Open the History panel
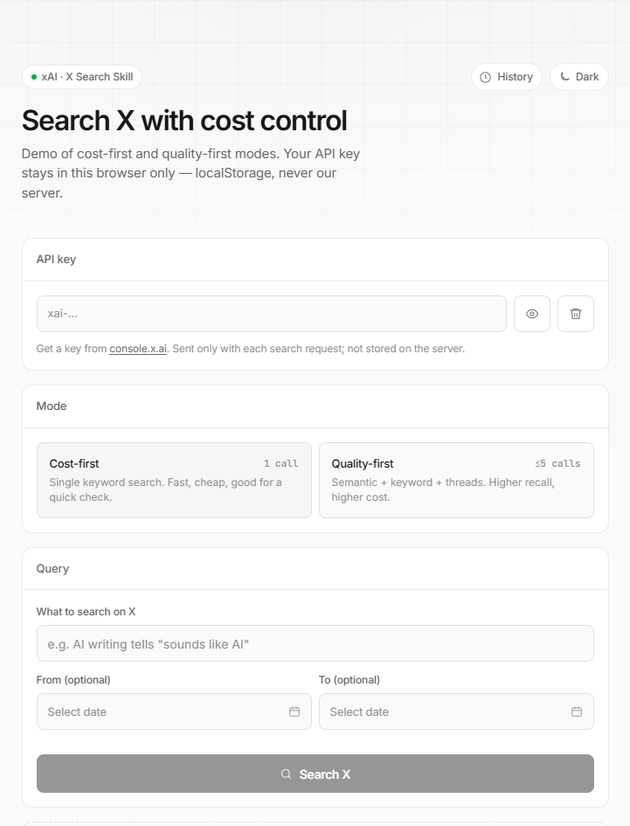The image size is (630, 826). tap(507, 77)
